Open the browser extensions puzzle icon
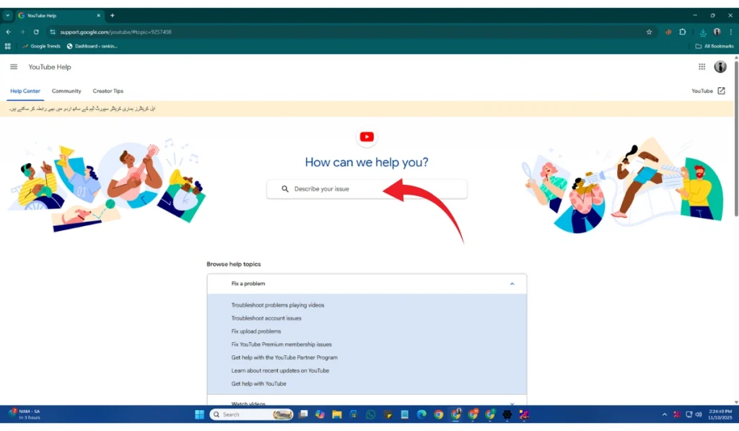Image resolution: width=739 pixels, height=431 pixels. point(683,32)
